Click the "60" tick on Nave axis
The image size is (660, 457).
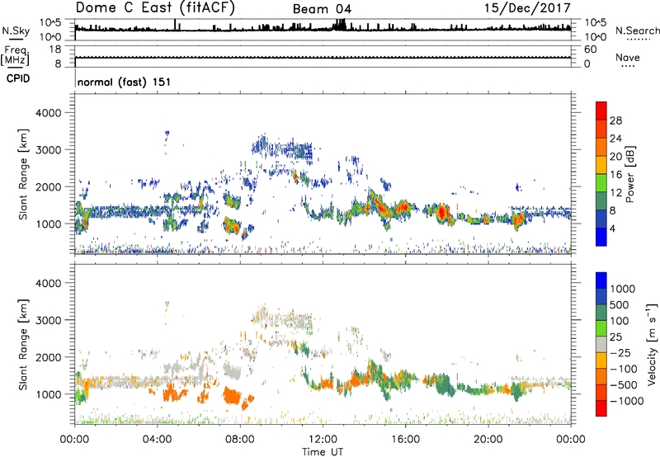(590, 49)
